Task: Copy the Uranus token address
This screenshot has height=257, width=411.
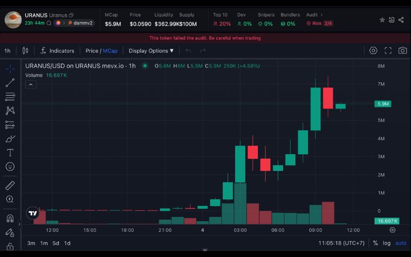Action: click(71, 15)
